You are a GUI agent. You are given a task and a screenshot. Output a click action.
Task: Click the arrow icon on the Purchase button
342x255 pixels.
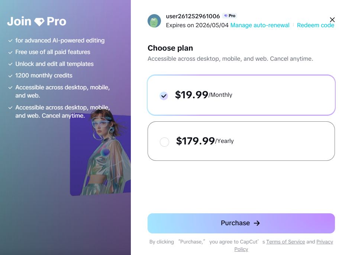257,223
